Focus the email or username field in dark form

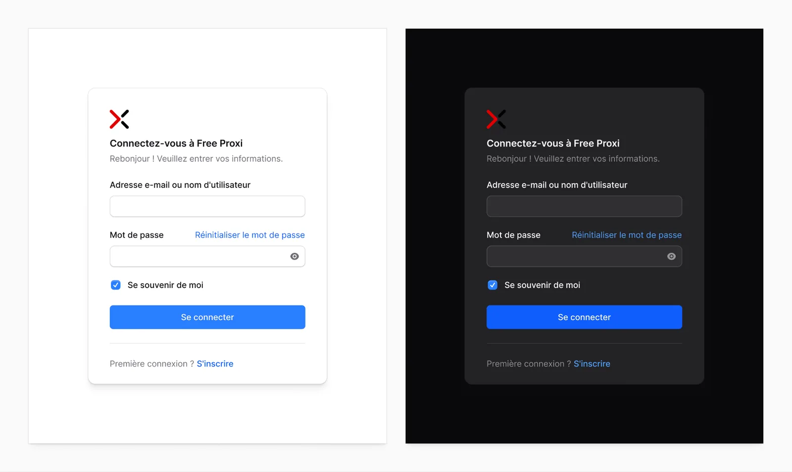(x=584, y=206)
